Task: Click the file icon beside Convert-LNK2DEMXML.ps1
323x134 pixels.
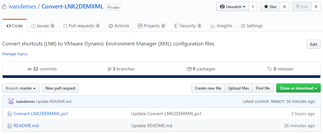Action: coord(9,114)
